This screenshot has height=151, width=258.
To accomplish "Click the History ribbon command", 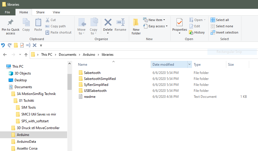I will click(197, 32).
